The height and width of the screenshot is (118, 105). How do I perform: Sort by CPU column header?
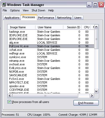click(x=86, y=27)
